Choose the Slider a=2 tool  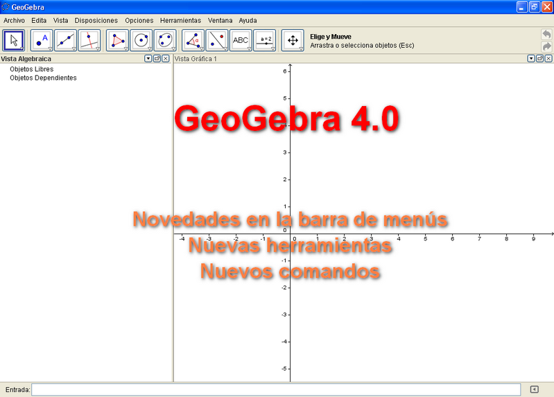[264, 41]
